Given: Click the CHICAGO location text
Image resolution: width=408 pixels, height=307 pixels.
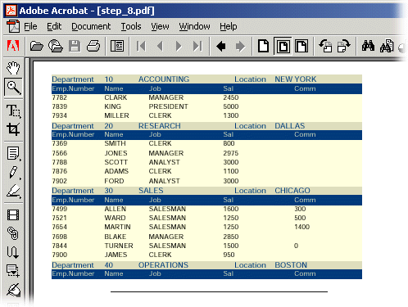Looking at the screenshot, I should 292,191.
